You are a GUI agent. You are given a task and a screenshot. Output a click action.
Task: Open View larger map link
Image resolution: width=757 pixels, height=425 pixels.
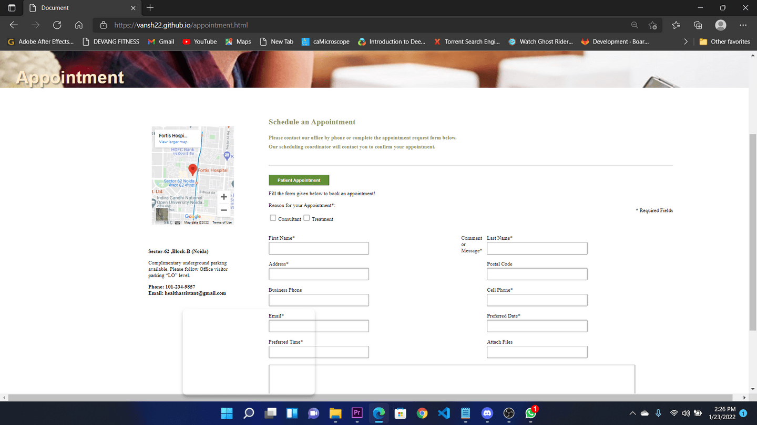tap(173, 142)
